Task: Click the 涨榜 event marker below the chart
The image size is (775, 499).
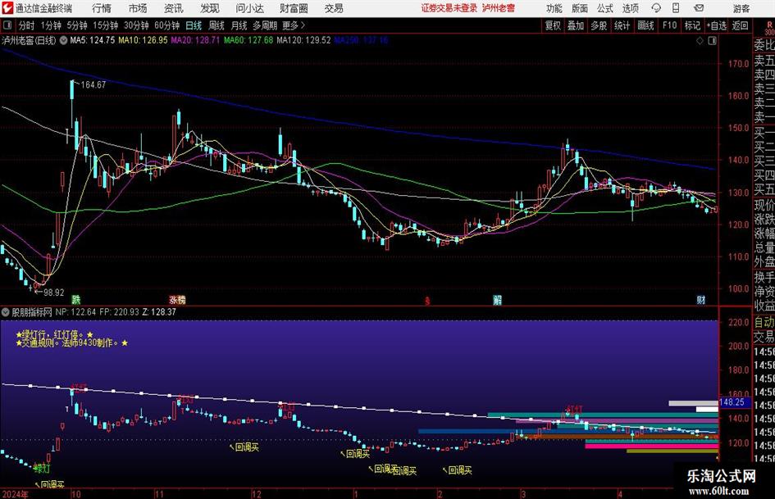Action: (x=177, y=299)
